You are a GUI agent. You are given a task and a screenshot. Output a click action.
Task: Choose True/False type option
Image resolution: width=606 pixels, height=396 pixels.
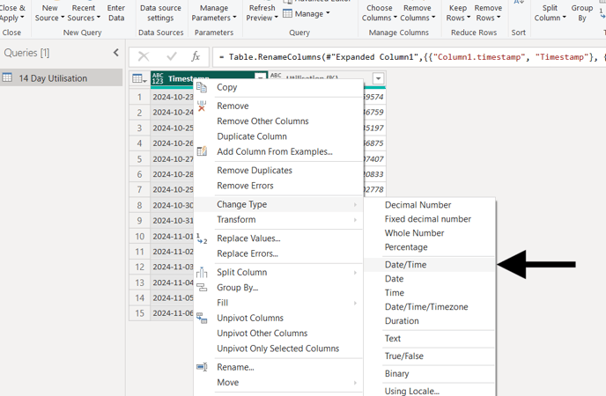tap(429, 356)
